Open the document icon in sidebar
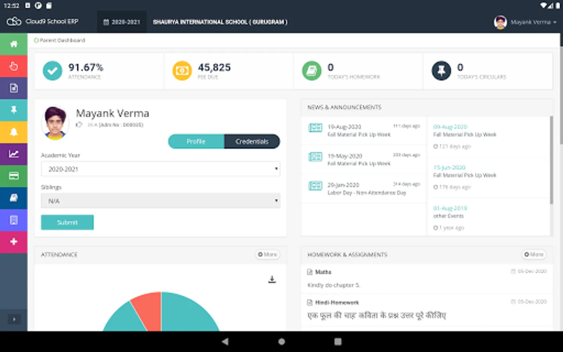 tap(14, 88)
